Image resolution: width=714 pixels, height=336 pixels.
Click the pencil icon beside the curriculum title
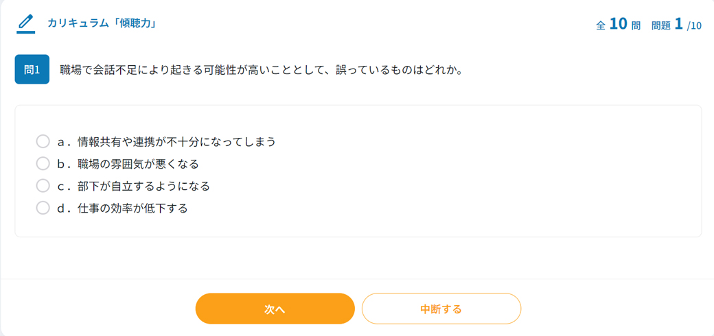(x=26, y=23)
